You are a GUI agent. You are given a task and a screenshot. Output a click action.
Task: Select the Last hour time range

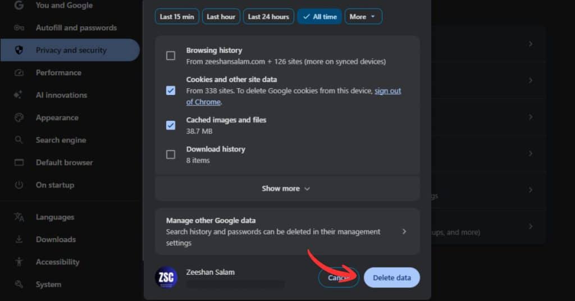point(221,16)
